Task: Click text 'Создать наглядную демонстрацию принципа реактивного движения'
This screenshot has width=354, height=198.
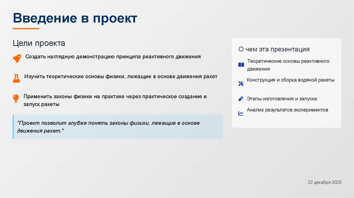Action: tap(113, 57)
